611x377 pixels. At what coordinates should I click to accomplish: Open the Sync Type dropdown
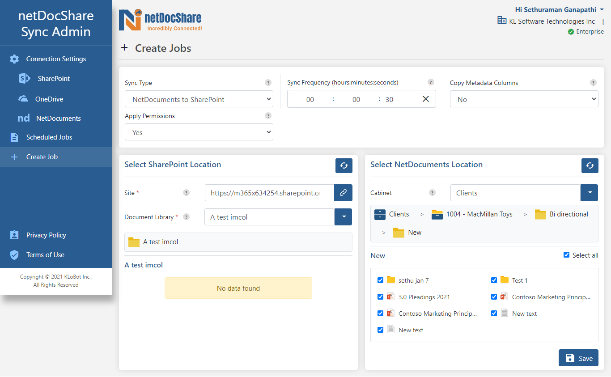tap(199, 99)
